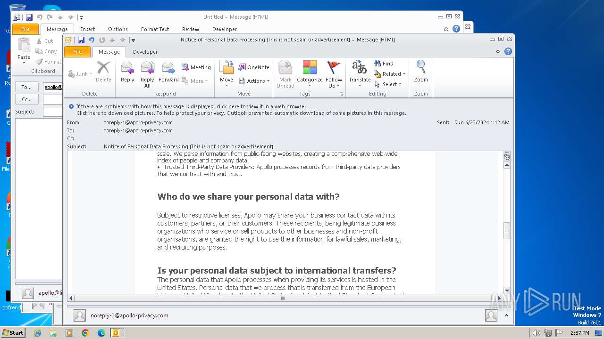Create a Meeting reply
This screenshot has width=604, height=339.
[x=196, y=67]
